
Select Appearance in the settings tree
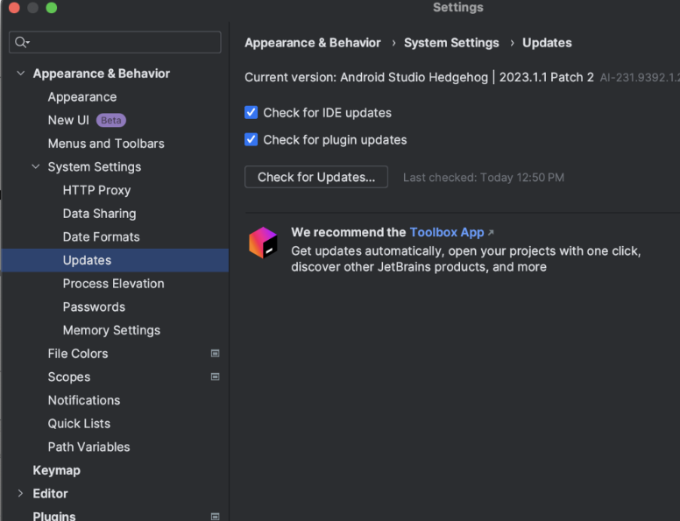(82, 96)
